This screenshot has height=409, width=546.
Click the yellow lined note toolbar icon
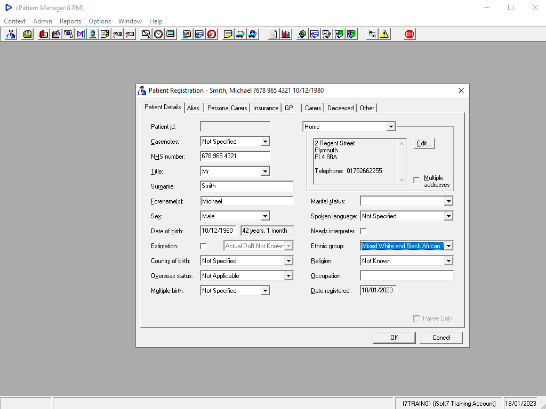click(228, 34)
